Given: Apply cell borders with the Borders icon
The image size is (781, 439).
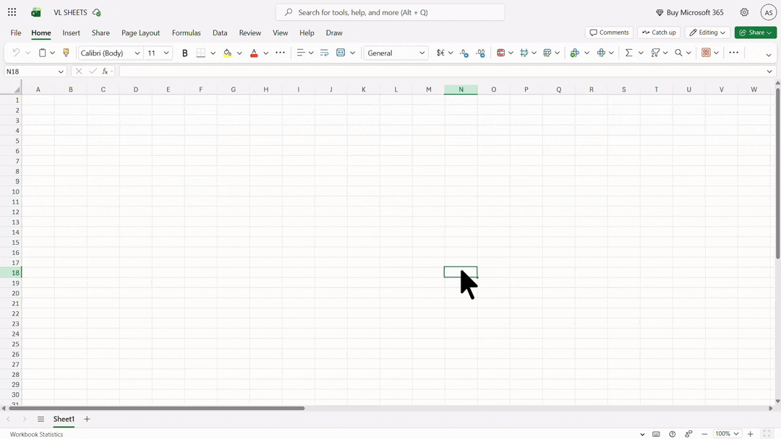Looking at the screenshot, I should click(201, 53).
